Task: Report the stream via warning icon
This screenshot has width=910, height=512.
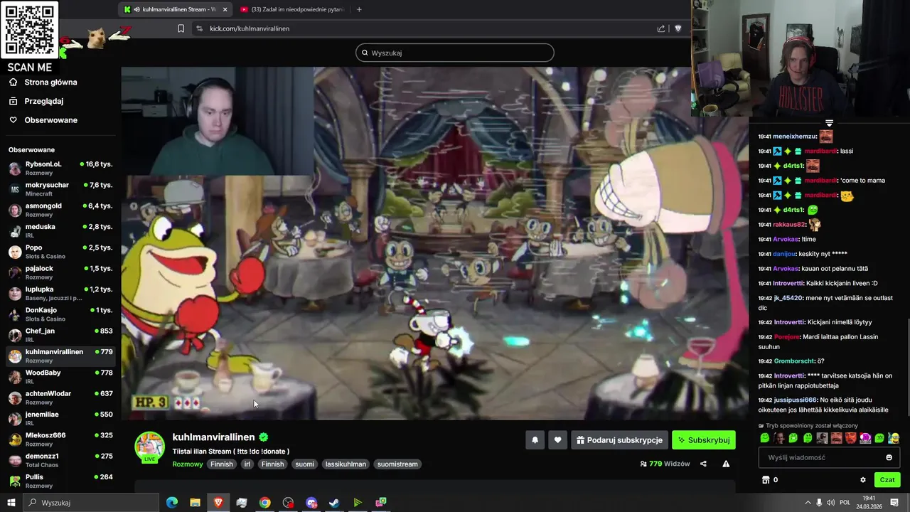Action: point(726,464)
